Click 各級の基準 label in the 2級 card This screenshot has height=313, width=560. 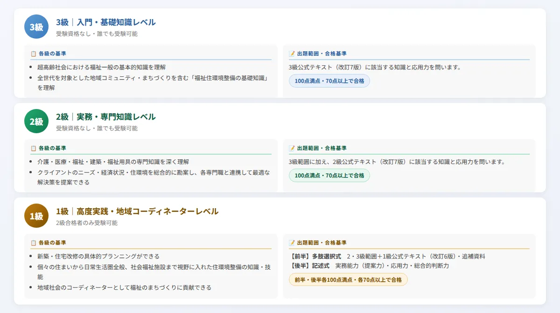[52, 148]
